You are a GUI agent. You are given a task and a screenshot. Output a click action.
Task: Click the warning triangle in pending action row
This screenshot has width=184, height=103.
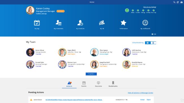(31, 100)
